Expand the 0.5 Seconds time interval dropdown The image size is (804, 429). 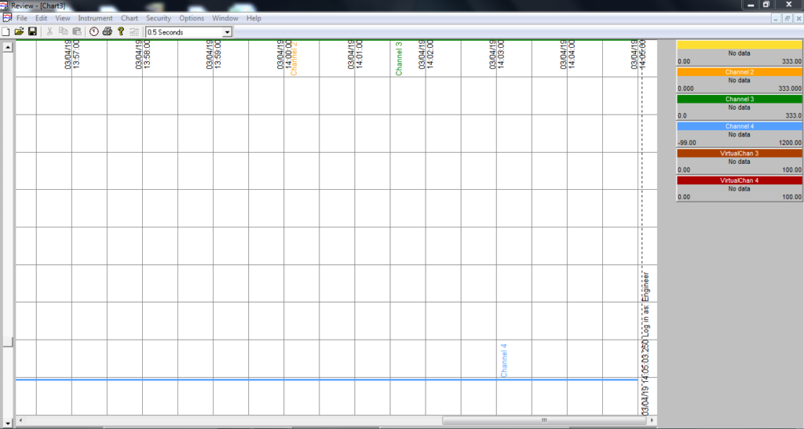tap(228, 32)
